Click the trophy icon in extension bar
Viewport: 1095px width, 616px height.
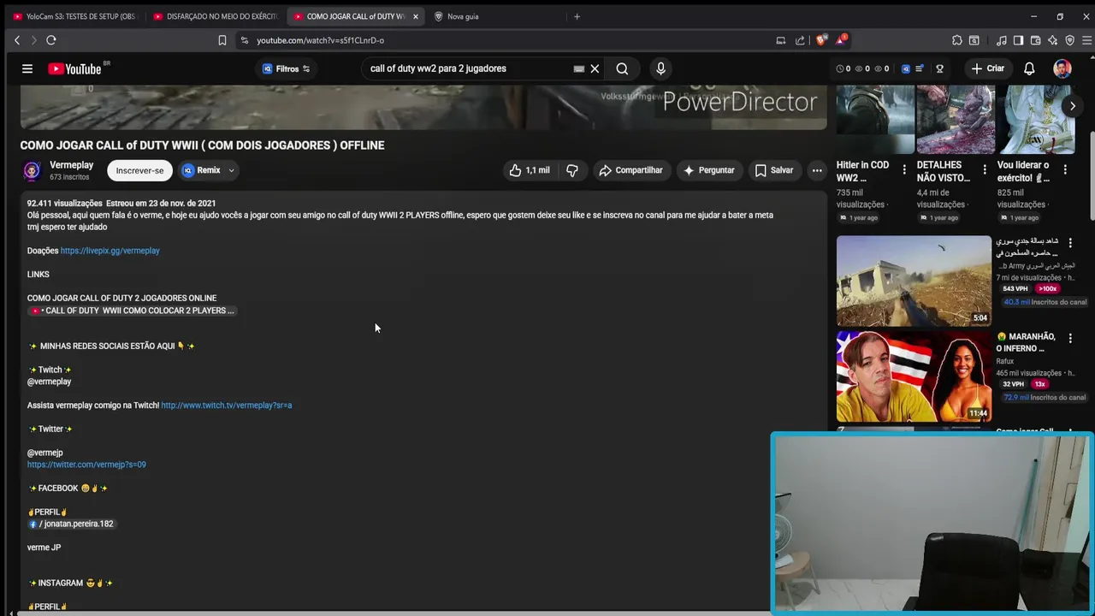[x=939, y=68]
